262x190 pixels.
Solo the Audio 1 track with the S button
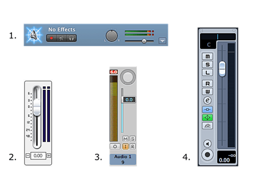pyautogui.click(x=133, y=139)
